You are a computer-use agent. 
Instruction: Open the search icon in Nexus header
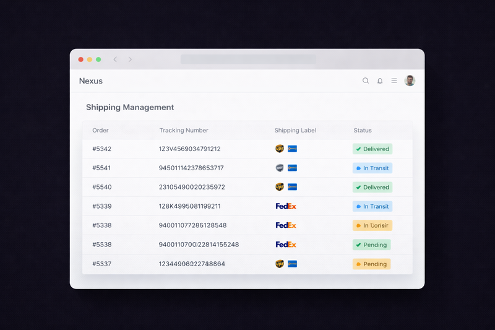point(366,80)
